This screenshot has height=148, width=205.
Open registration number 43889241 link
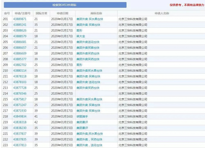pos(20,25)
